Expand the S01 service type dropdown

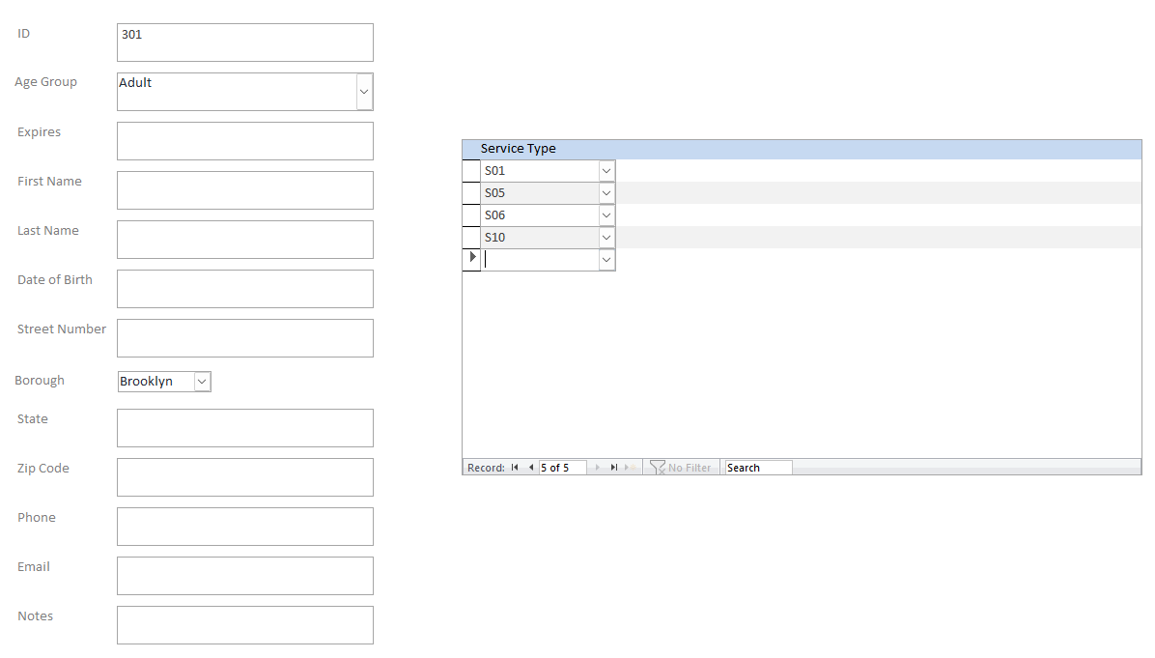606,171
